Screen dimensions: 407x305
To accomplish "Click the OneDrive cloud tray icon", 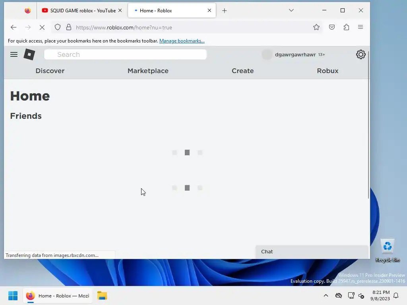I will pyautogui.click(x=339, y=295).
